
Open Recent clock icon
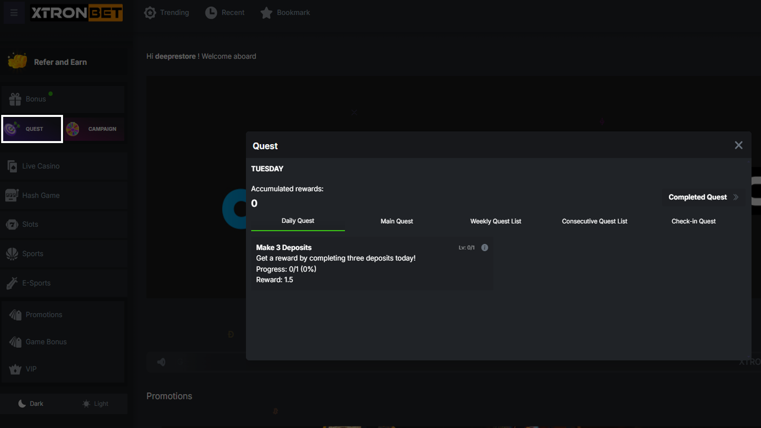click(211, 13)
